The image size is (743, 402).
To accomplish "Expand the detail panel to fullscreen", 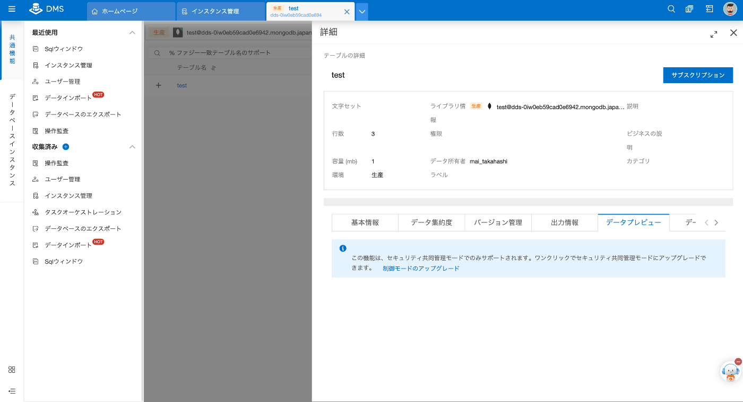I will click(x=714, y=34).
